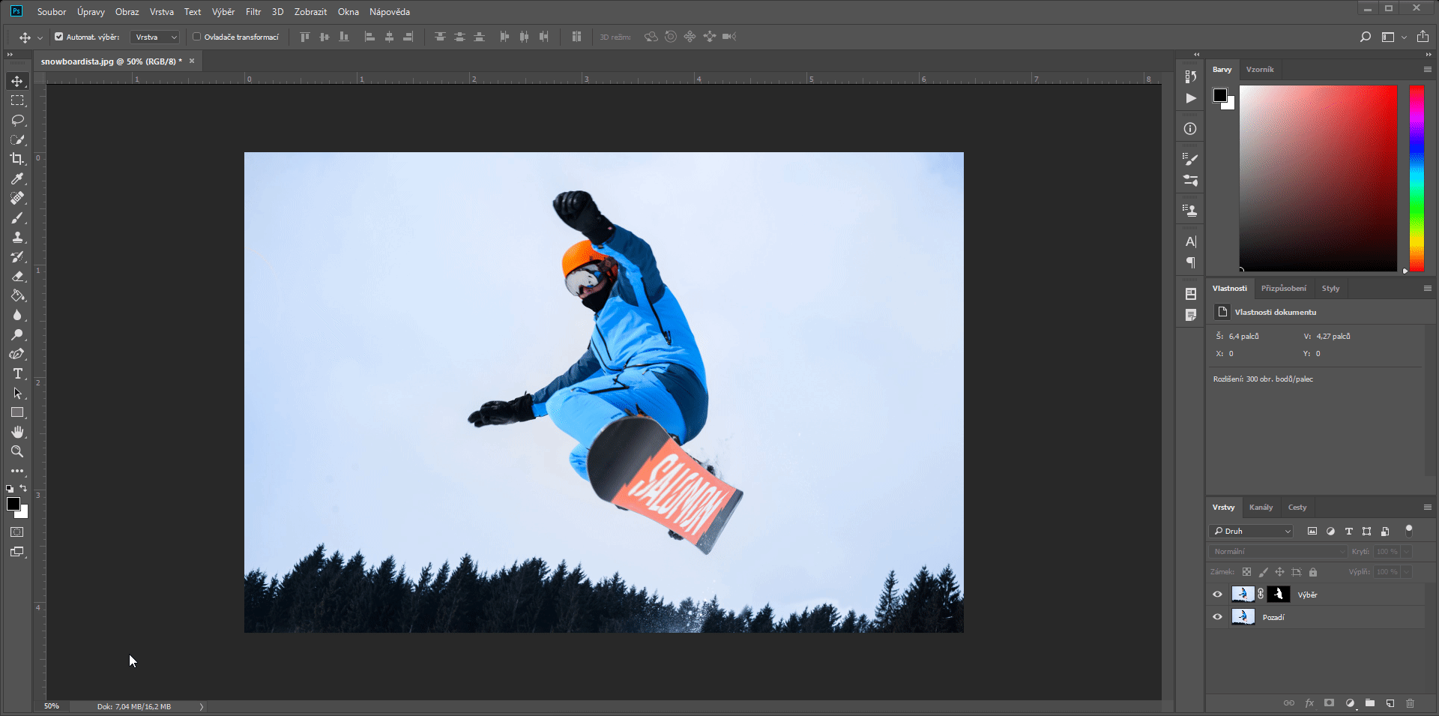Enable the Ovladače transformací checkbox
The height and width of the screenshot is (716, 1439).
(x=196, y=36)
